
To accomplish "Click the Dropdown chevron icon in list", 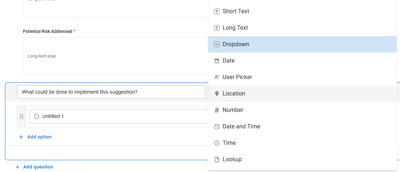I will (x=217, y=44).
